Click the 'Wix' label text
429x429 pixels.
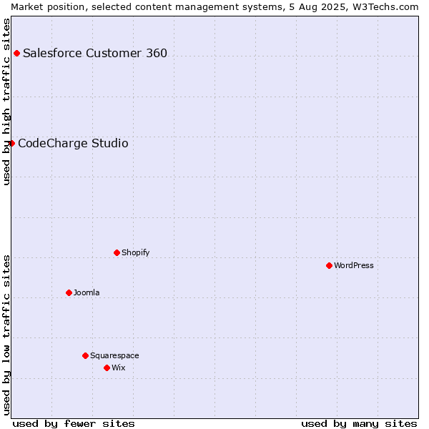point(119,368)
